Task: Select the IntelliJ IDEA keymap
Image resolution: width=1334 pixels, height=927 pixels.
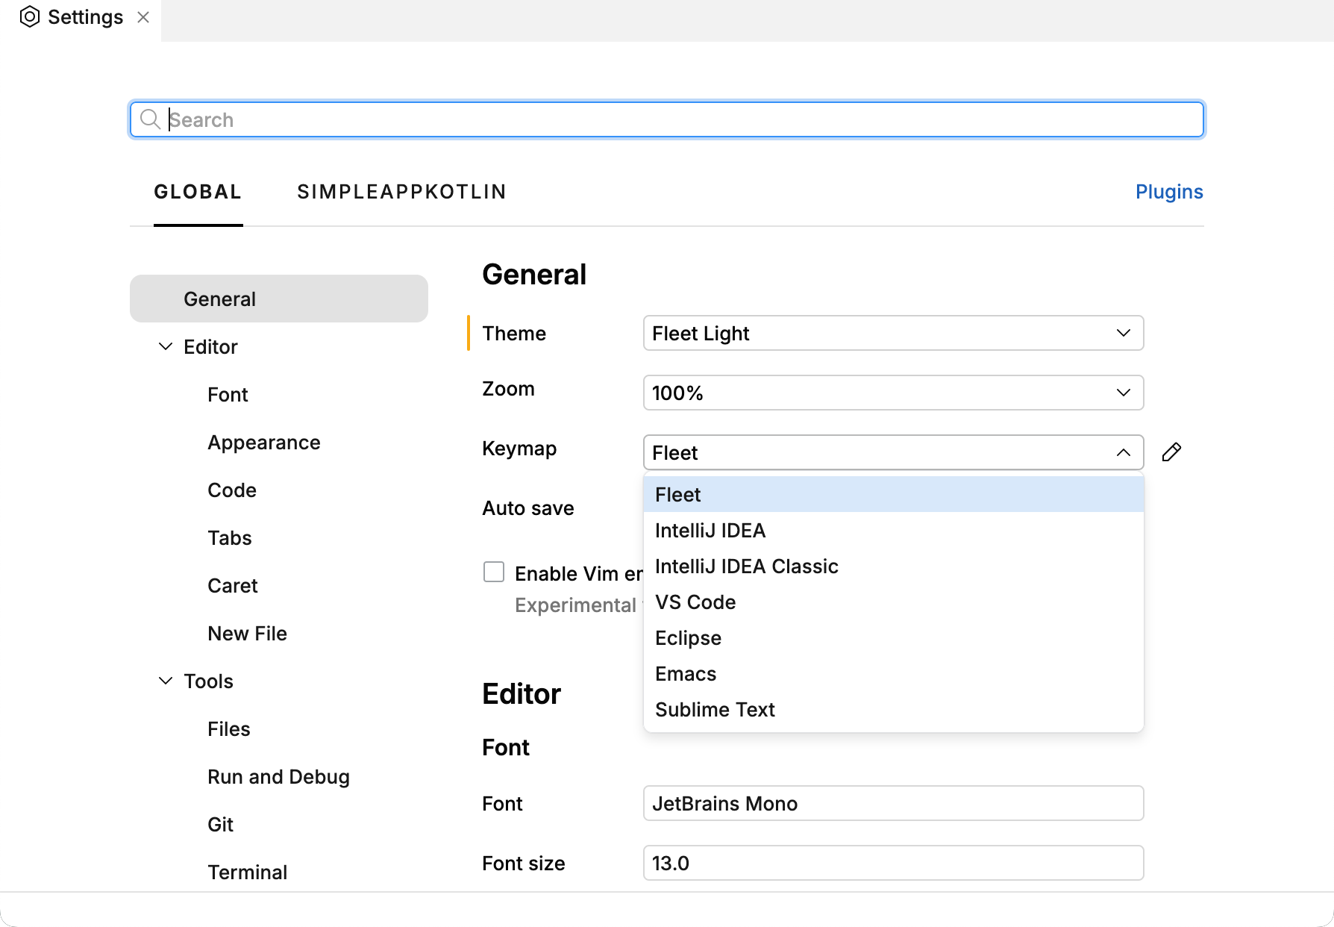Action: [x=710, y=530]
